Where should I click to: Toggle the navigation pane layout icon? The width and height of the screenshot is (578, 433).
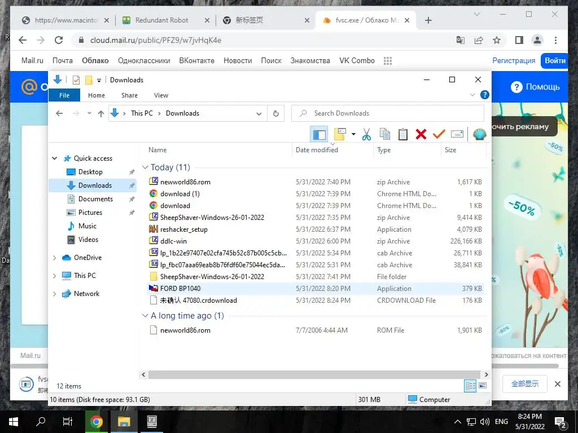click(319, 134)
